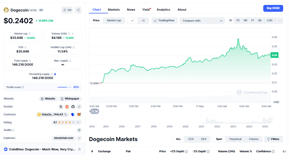Click the Trust Wallet shield icon
The image size is (290, 155).
(x=73, y=115)
